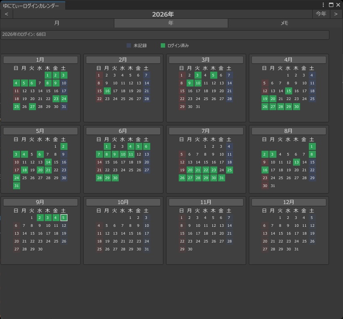Open the 1月 month header
Viewport: 343px width, 319px height.
(x=40, y=60)
